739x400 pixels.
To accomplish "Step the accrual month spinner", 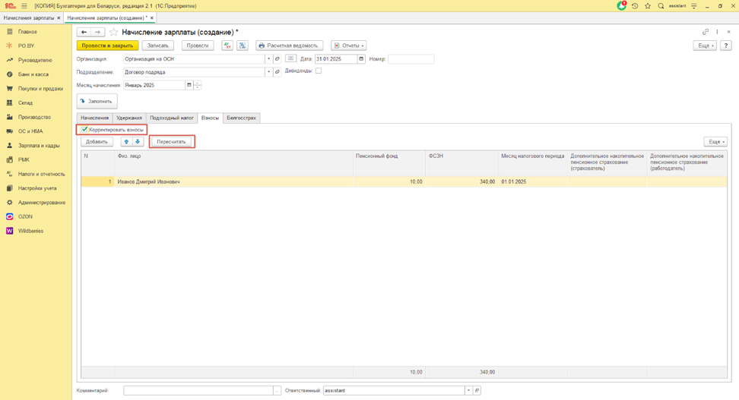I will click(x=198, y=85).
